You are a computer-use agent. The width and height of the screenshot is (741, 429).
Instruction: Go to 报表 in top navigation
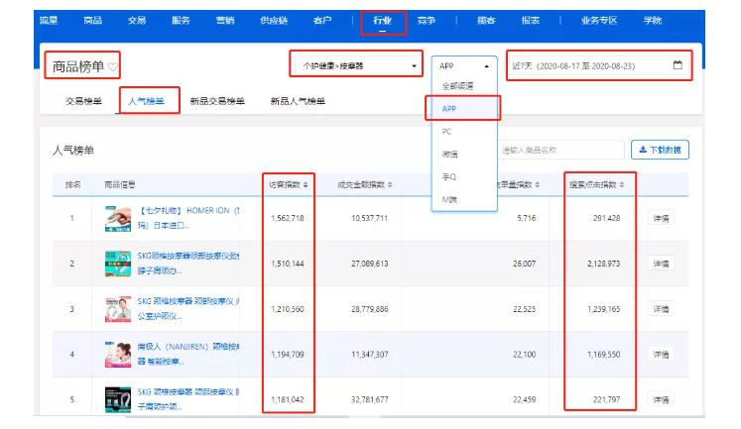click(531, 20)
